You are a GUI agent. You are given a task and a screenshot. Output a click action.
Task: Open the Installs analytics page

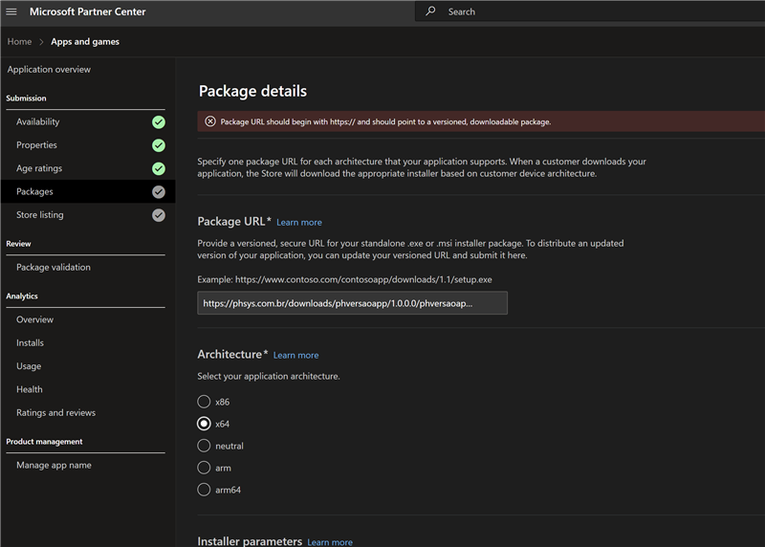[x=30, y=343]
